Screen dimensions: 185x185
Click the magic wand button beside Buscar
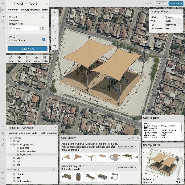point(43,28)
